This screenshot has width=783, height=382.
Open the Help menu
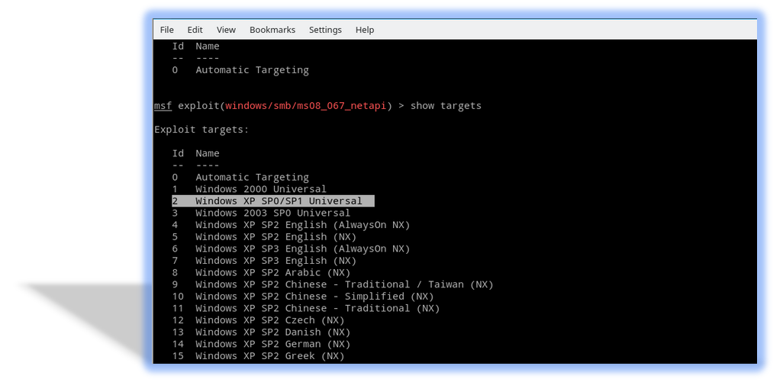point(365,30)
